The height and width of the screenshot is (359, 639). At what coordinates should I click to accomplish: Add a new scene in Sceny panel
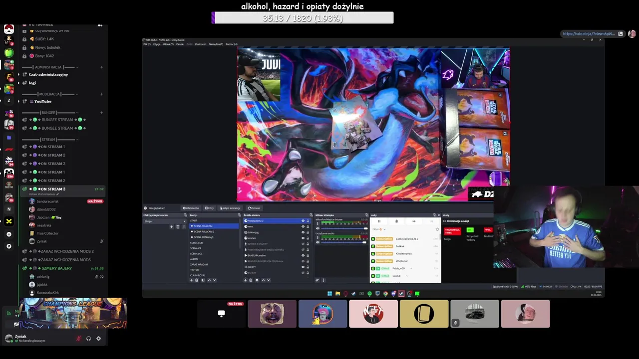click(191, 280)
